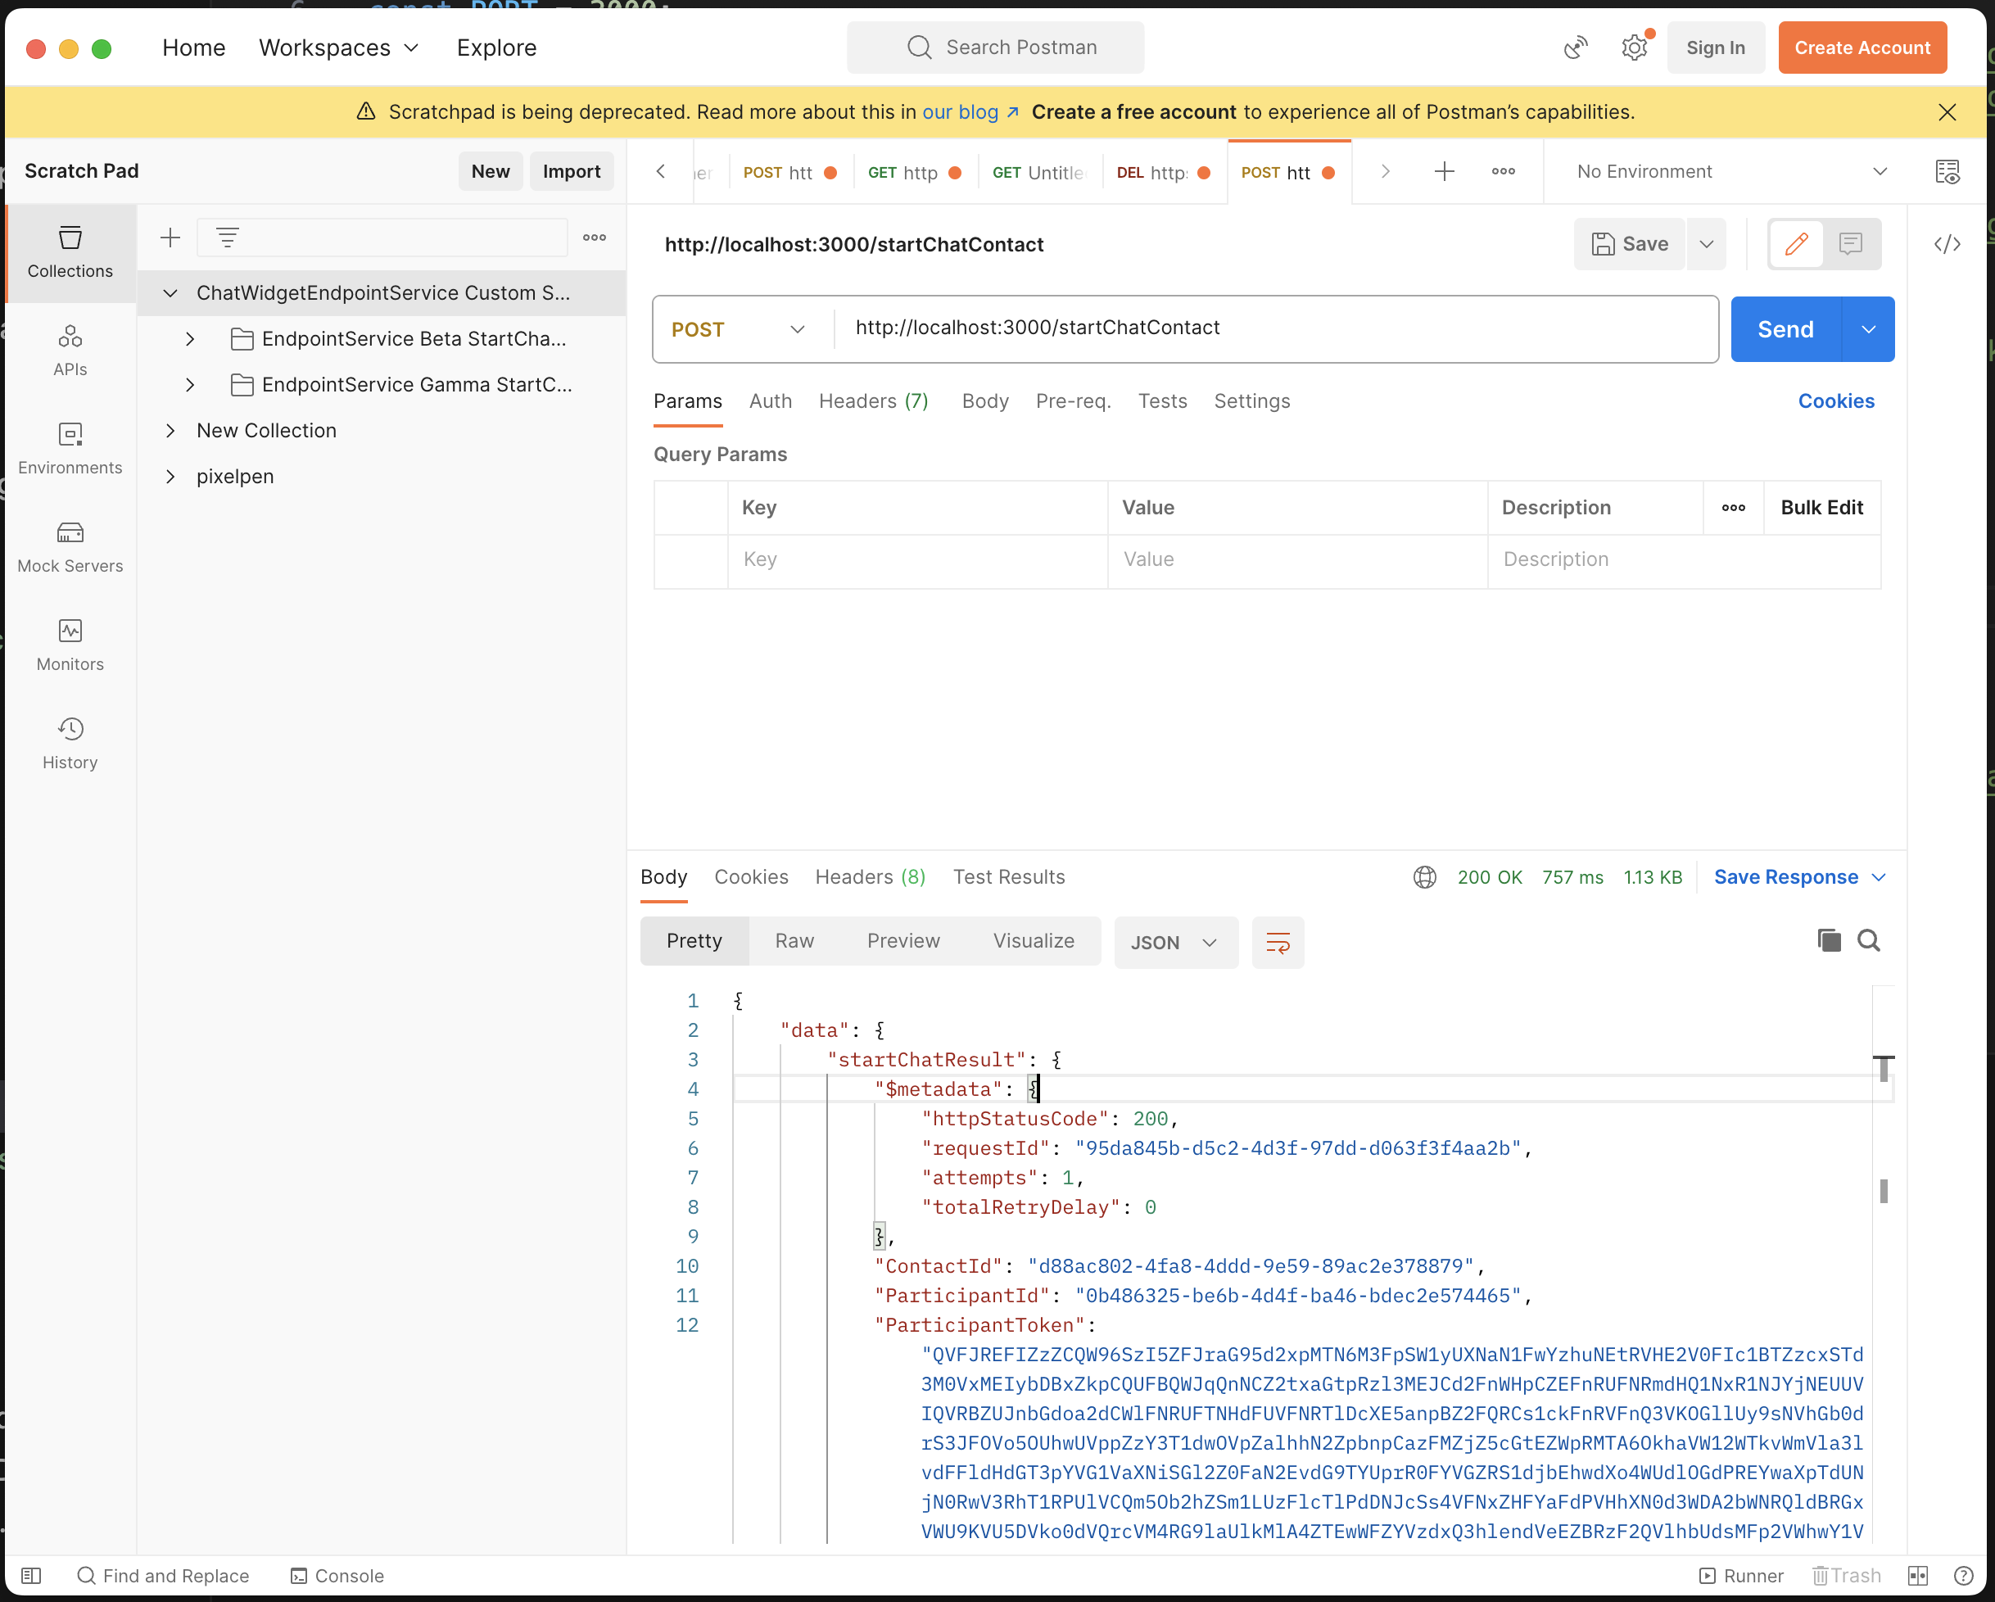
Task: Click the blue Send button
Action: (x=1785, y=329)
